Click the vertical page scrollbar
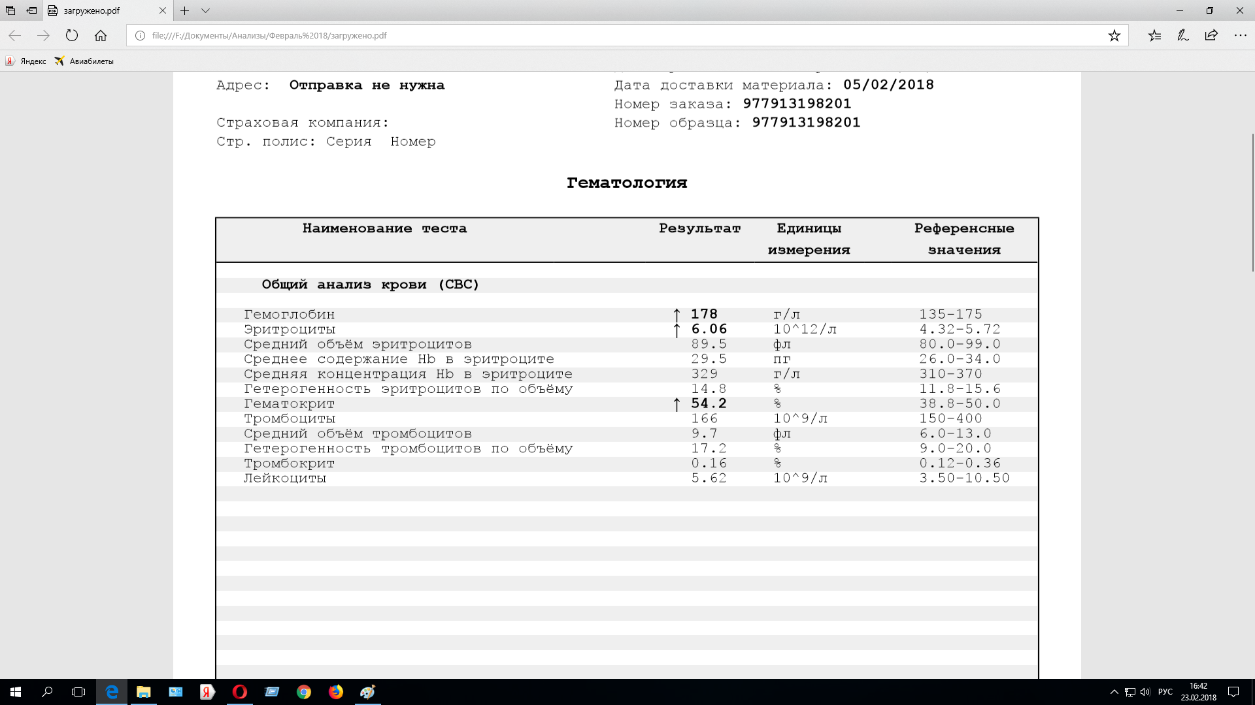Viewport: 1255px width, 705px height. pos(1252,202)
